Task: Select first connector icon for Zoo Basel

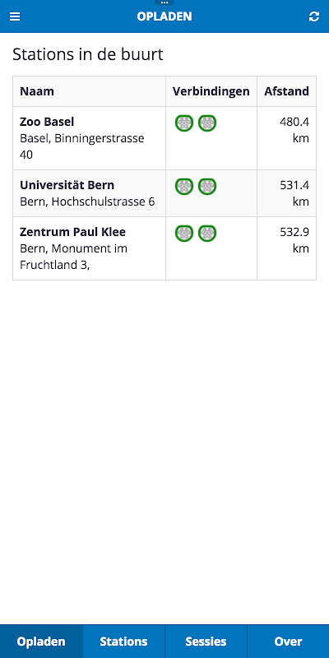Action: pyautogui.click(x=184, y=123)
